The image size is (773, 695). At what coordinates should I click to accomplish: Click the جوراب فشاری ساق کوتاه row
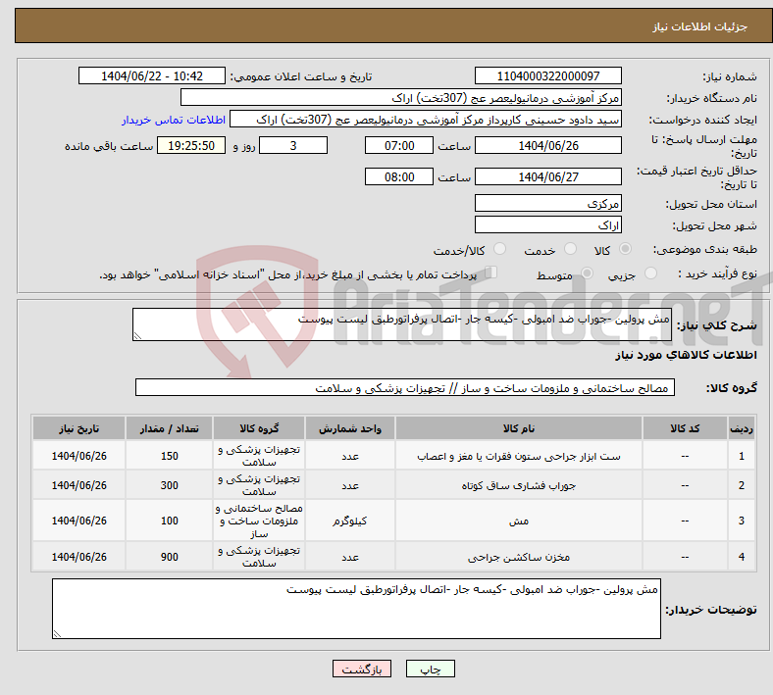(x=520, y=485)
